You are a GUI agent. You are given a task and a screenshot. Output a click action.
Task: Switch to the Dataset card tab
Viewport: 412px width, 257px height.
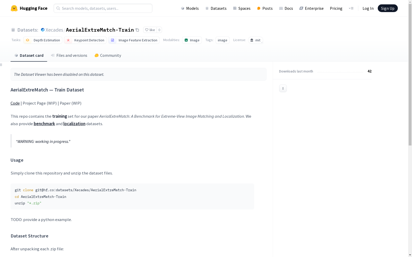[29, 55]
